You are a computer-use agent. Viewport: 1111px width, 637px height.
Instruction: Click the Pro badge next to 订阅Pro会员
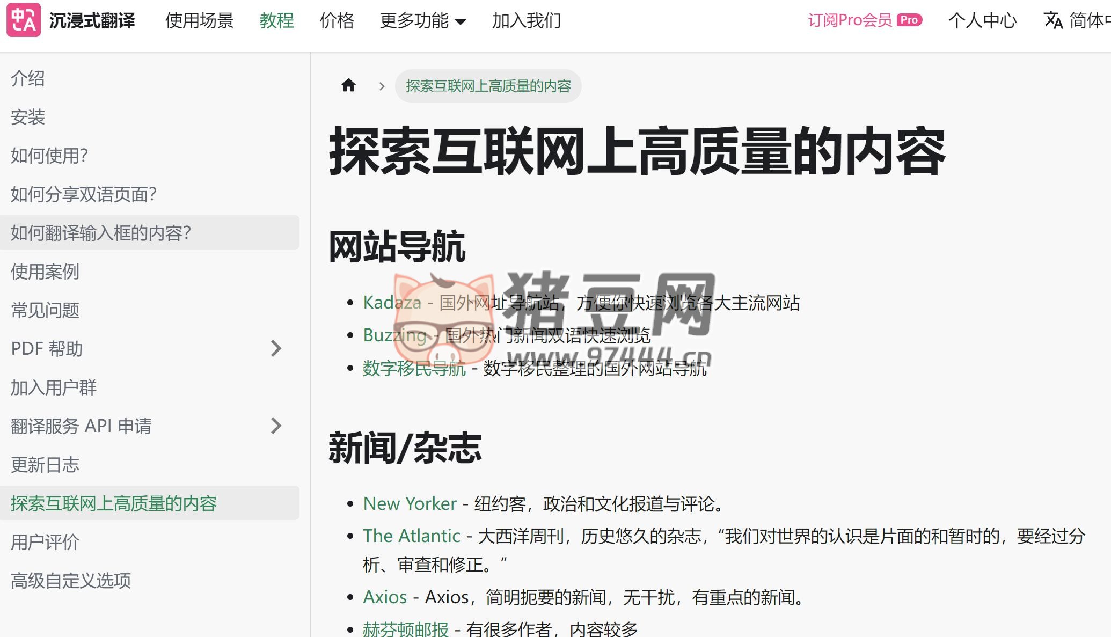point(909,20)
